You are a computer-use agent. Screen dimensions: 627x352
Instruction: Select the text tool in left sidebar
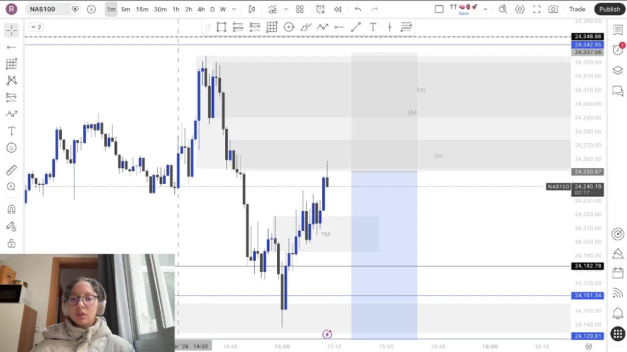[x=12, y=131]
